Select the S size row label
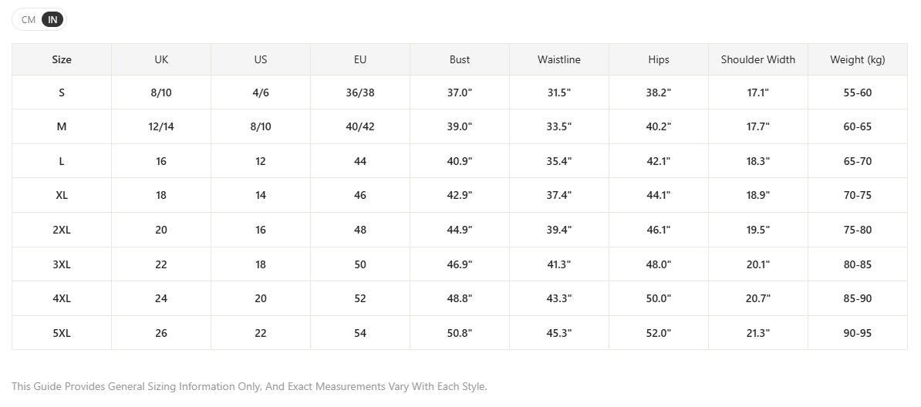Screen dimensions: 921x407 tap(62, 92)
